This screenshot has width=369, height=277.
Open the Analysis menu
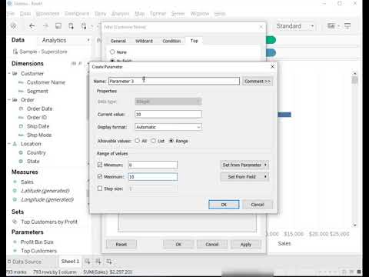pos(120,14)
